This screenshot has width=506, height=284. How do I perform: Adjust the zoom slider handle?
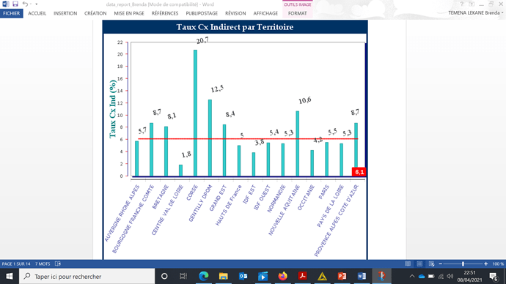point(463,264)
